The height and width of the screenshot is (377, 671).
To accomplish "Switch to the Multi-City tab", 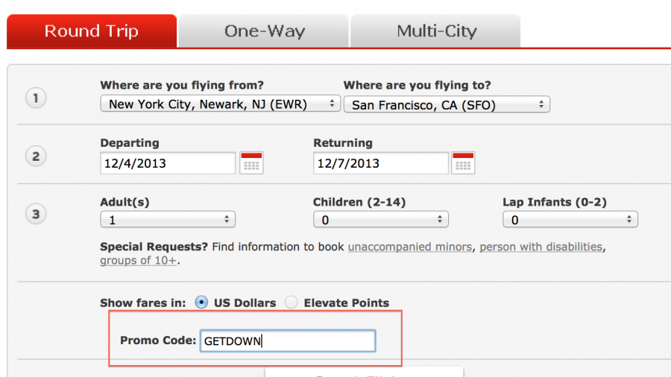I will [x=436, y=31].
